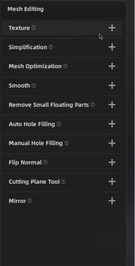Click the info icon beside Simplification

[51, 47]
